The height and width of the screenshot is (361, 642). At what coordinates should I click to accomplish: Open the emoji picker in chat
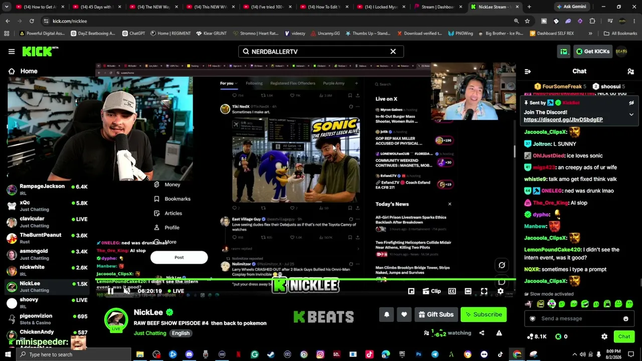(x=626, y=319)
